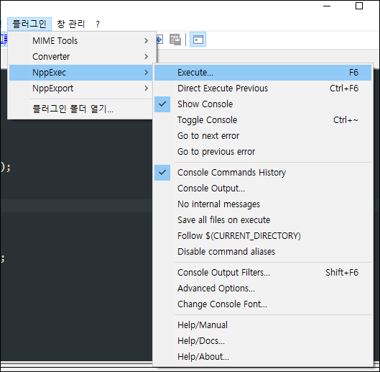Click the NppExec console toolbar icon
This screenshot has width=380, height=372.
[x=198, y=40]
